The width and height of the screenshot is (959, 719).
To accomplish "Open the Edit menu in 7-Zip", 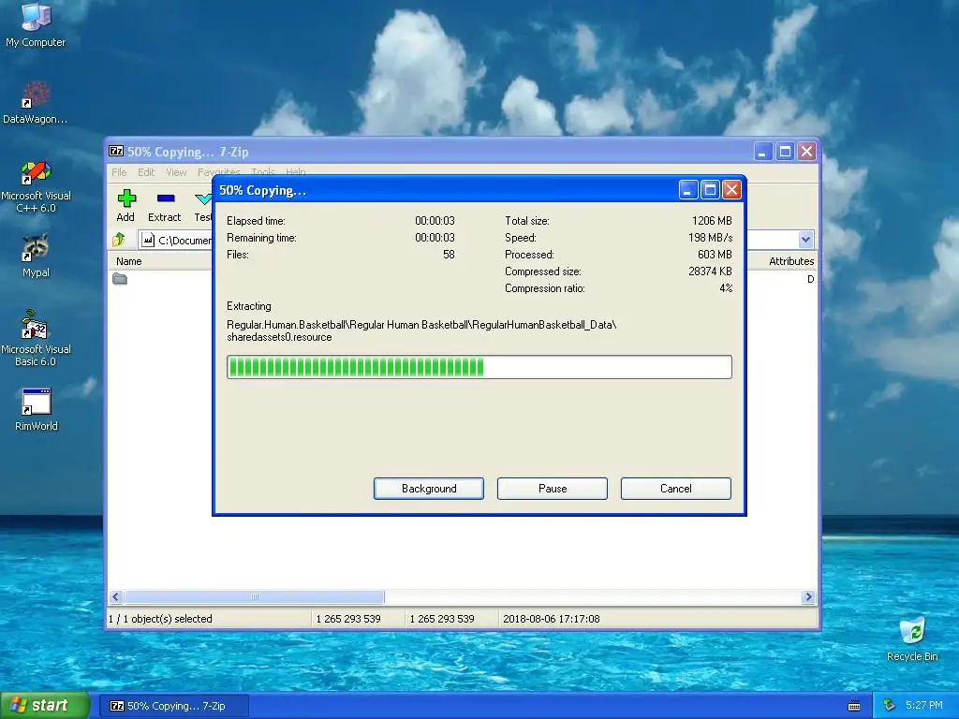I will [x=145, y=172].
